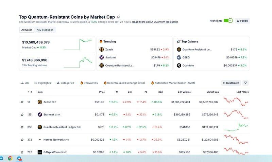Select the Derivatives category tab

click(x=89, y=83)
